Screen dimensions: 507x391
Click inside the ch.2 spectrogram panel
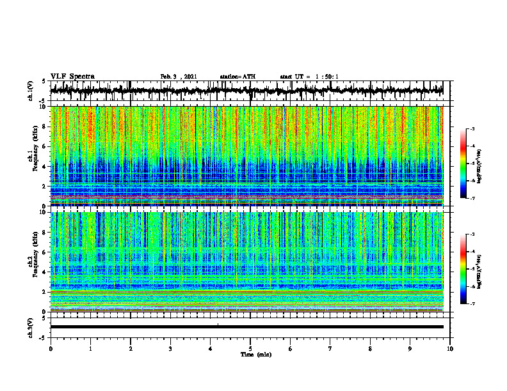[x=246, y=262]
